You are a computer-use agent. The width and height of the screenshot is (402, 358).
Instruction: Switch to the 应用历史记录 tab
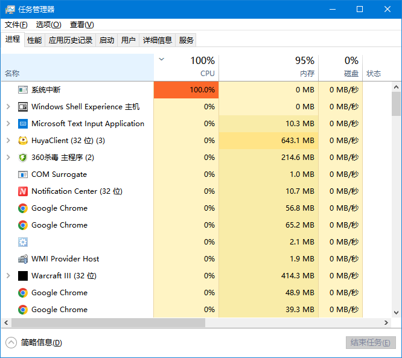click(x=71, y=40)
